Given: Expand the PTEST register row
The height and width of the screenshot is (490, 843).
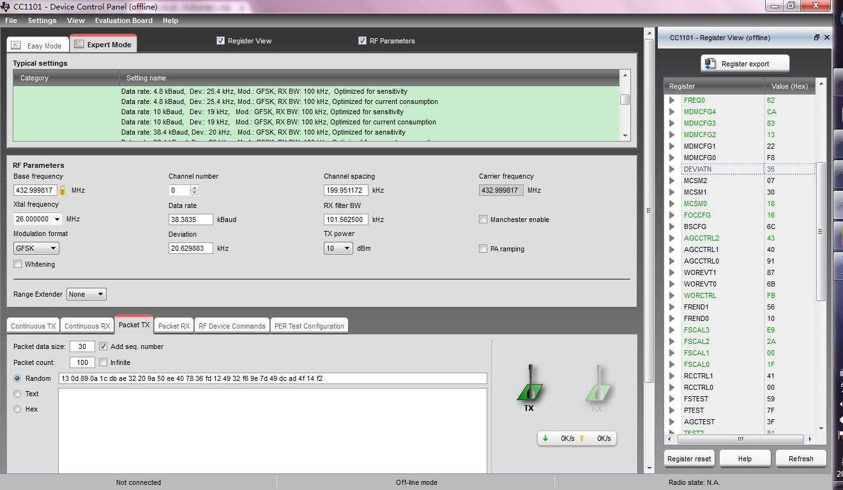Looking at the screenshot, I should tap(672, 410).
